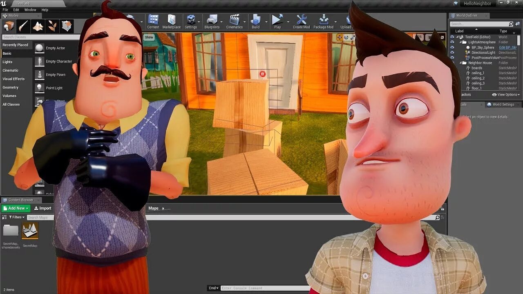This screenshot has width=523, height=294.
Task: Open the Content toolbar button
Action: [153, 22]
